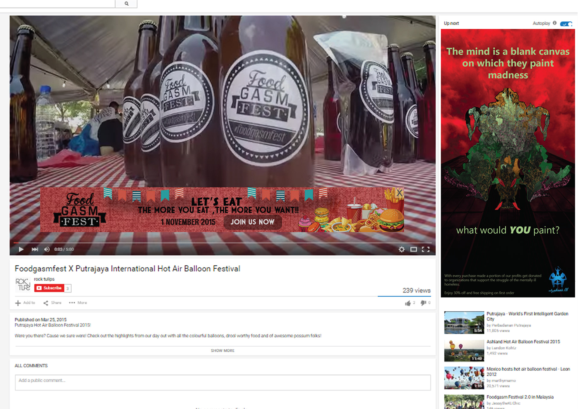The width and height of the screenshot is (578, 409).
Task: Click the Foodgasm Fest logo in banner
Action: click(x=79, y=210)
